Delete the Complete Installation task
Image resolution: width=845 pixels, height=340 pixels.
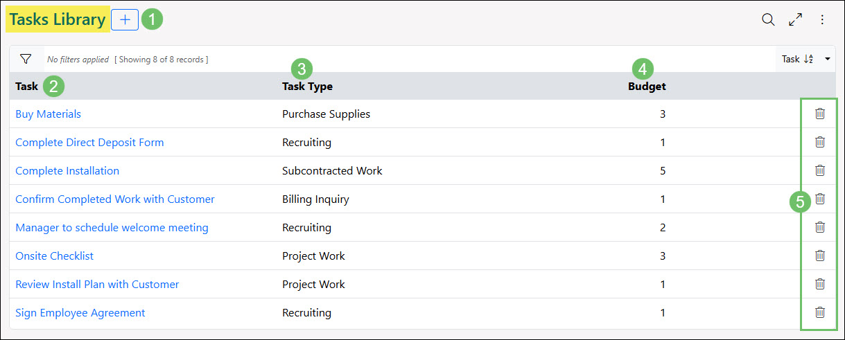tap(820, 170)
